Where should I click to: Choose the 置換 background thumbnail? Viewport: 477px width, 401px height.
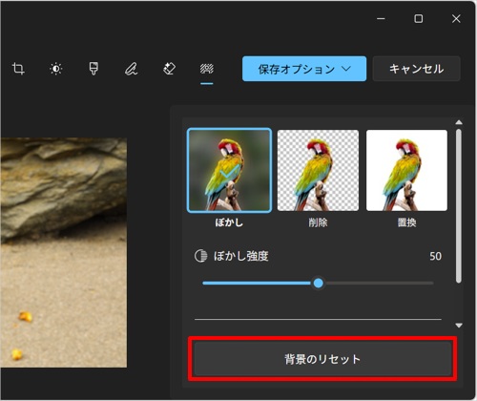pyautogui.click(x=406, y=170)
